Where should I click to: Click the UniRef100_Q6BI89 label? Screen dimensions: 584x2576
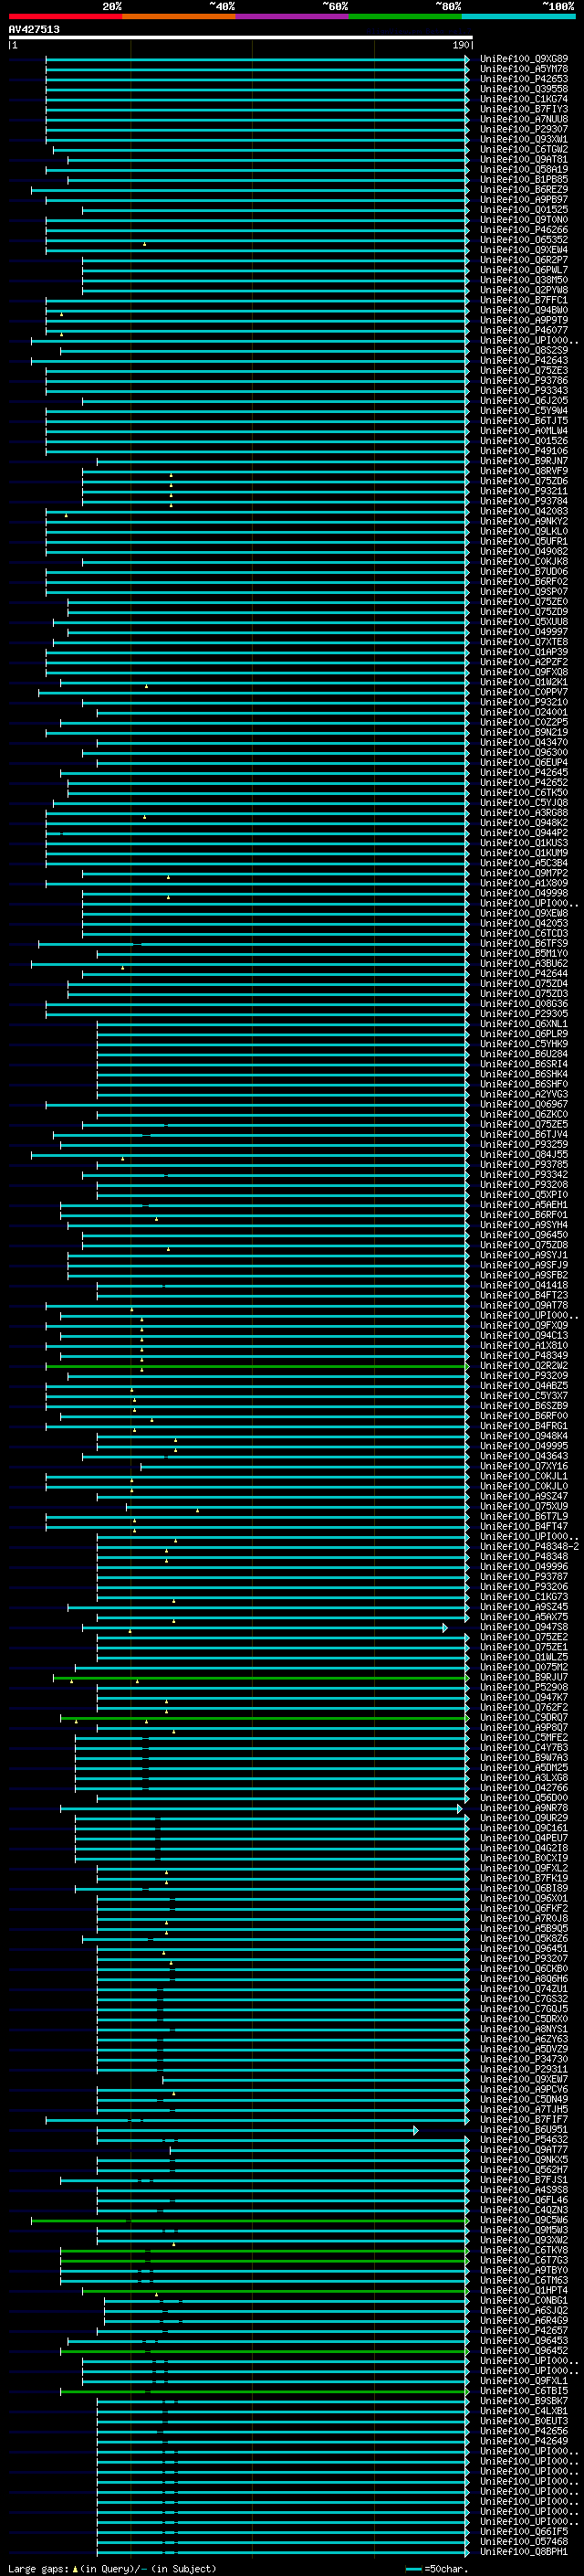coord(524,1888)
